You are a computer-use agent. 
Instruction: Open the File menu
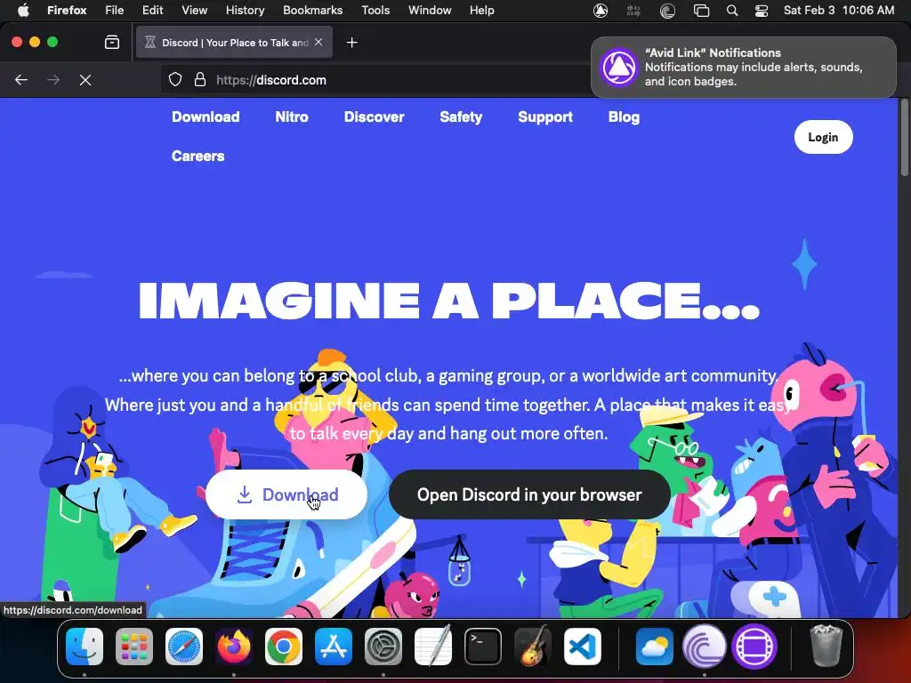tap(115, 10)
